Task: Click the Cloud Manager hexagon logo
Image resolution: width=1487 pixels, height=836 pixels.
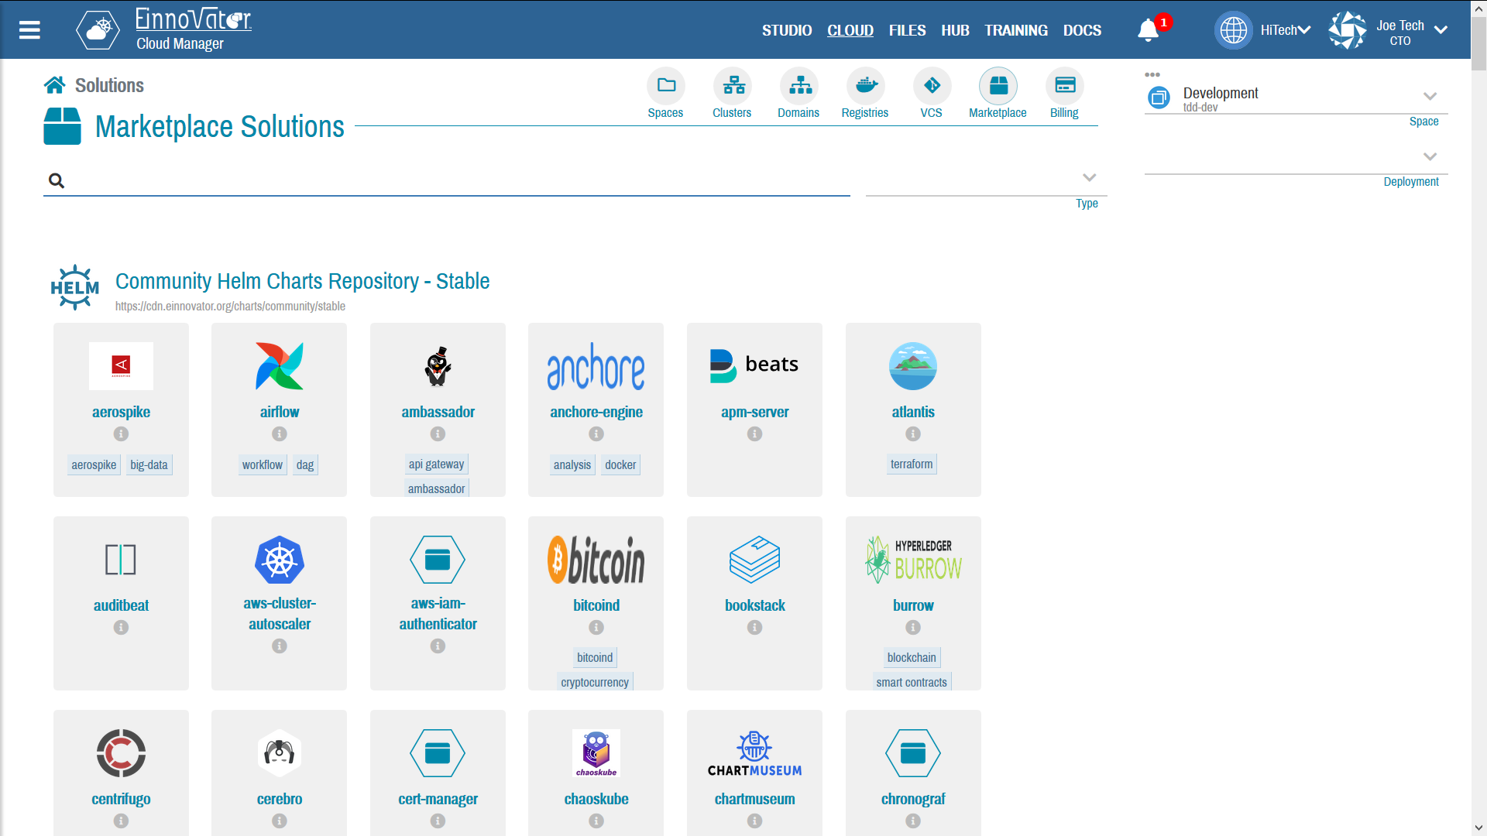Action: click(x=98, y=30)
